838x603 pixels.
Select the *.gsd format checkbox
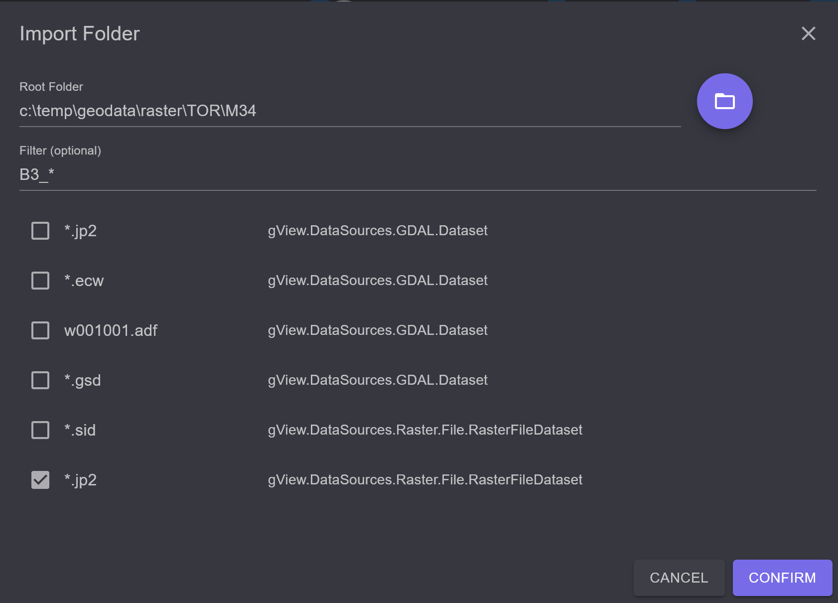[x=40, y=380]
